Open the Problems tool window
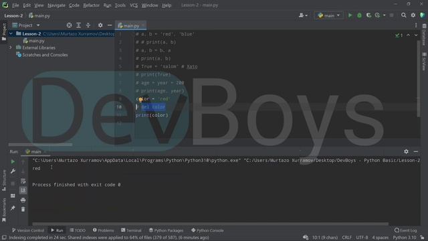 pos(104,230)
